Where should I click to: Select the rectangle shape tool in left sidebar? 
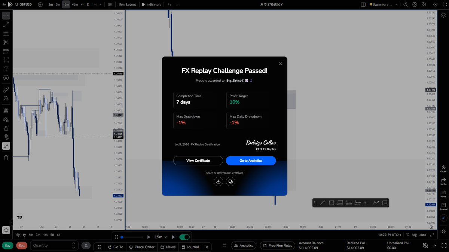(x=6, y=60)
